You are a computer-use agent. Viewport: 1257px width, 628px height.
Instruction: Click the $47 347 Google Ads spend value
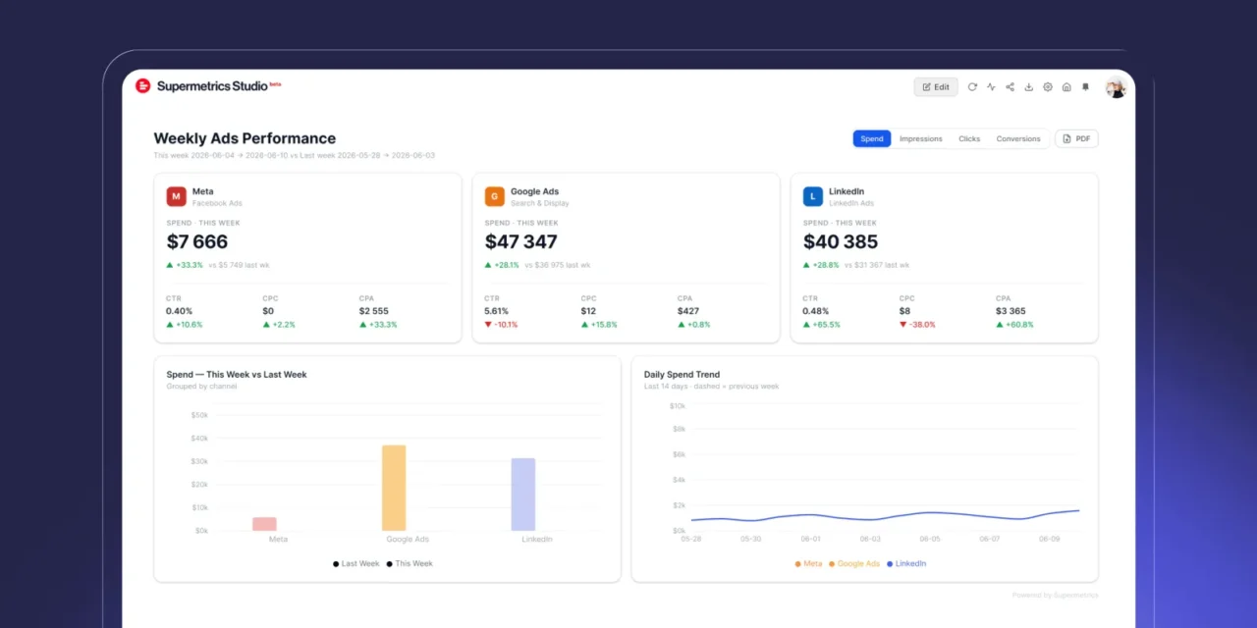point(521,241)
